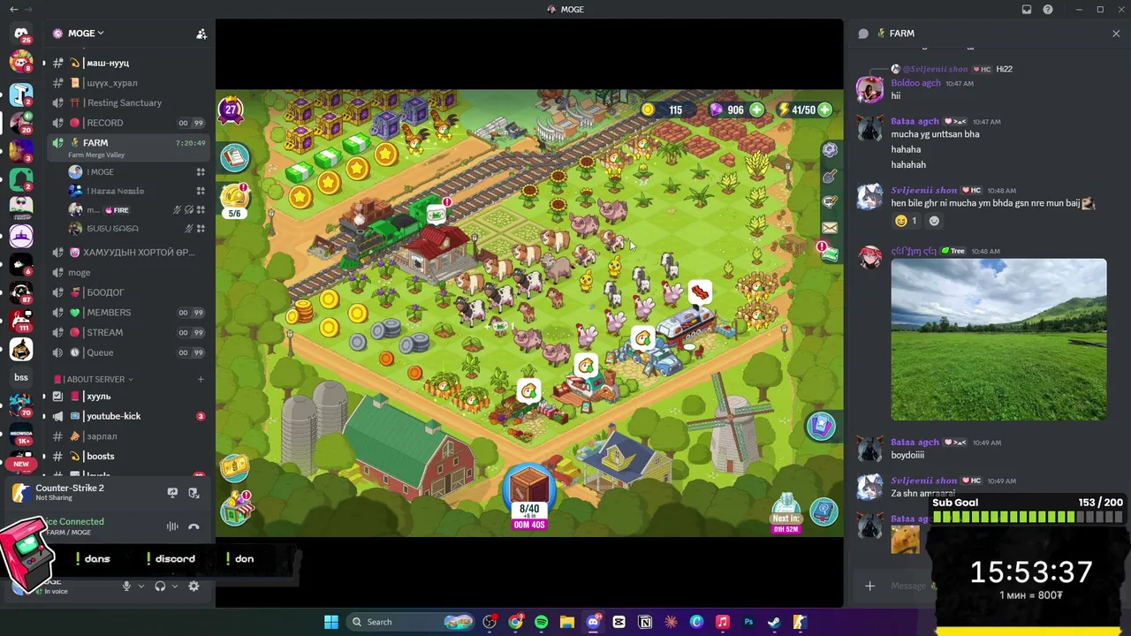Click the Next in bottle timer icon
1131x636 pixels.
click(x=786, y=513)
